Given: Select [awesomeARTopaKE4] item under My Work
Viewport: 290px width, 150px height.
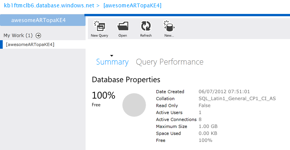Looking at the screenshot, I should coord(43,44).
